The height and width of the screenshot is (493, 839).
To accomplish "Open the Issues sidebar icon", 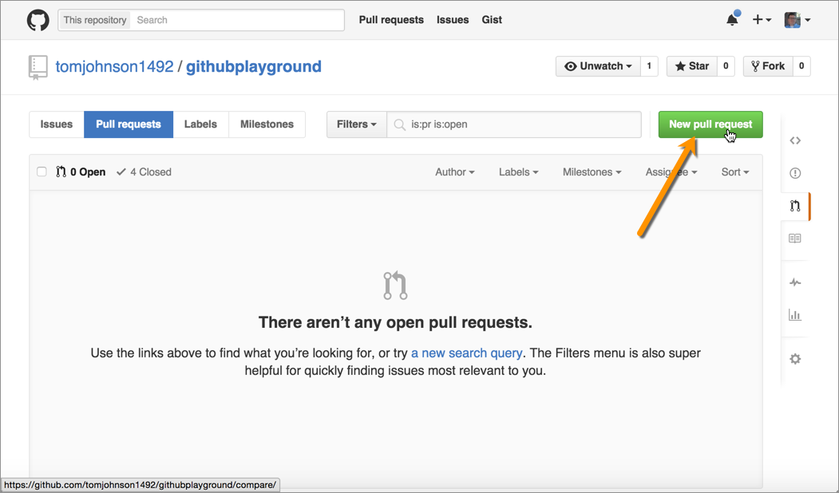I will (795, 173).
